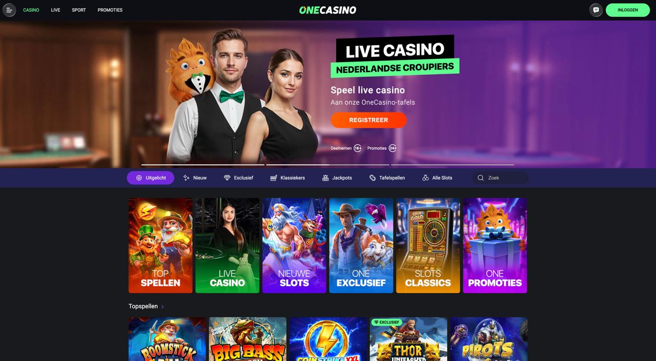Jump to the third banner slide indicator
This screenshot has height=361, width=656.
453,165
